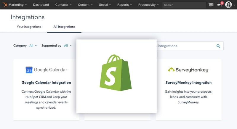Expand the Reports menu
This screenshot has width=237, height=129.
pos(124,5)
